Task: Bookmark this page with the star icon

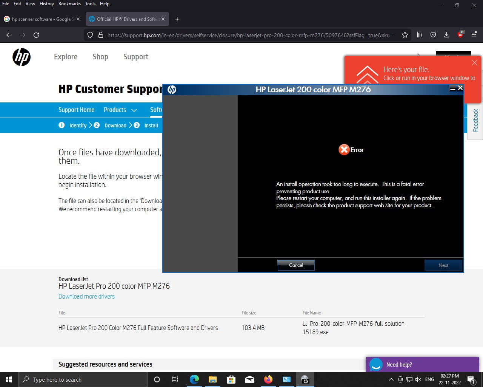Action: [x=405, y=35]
